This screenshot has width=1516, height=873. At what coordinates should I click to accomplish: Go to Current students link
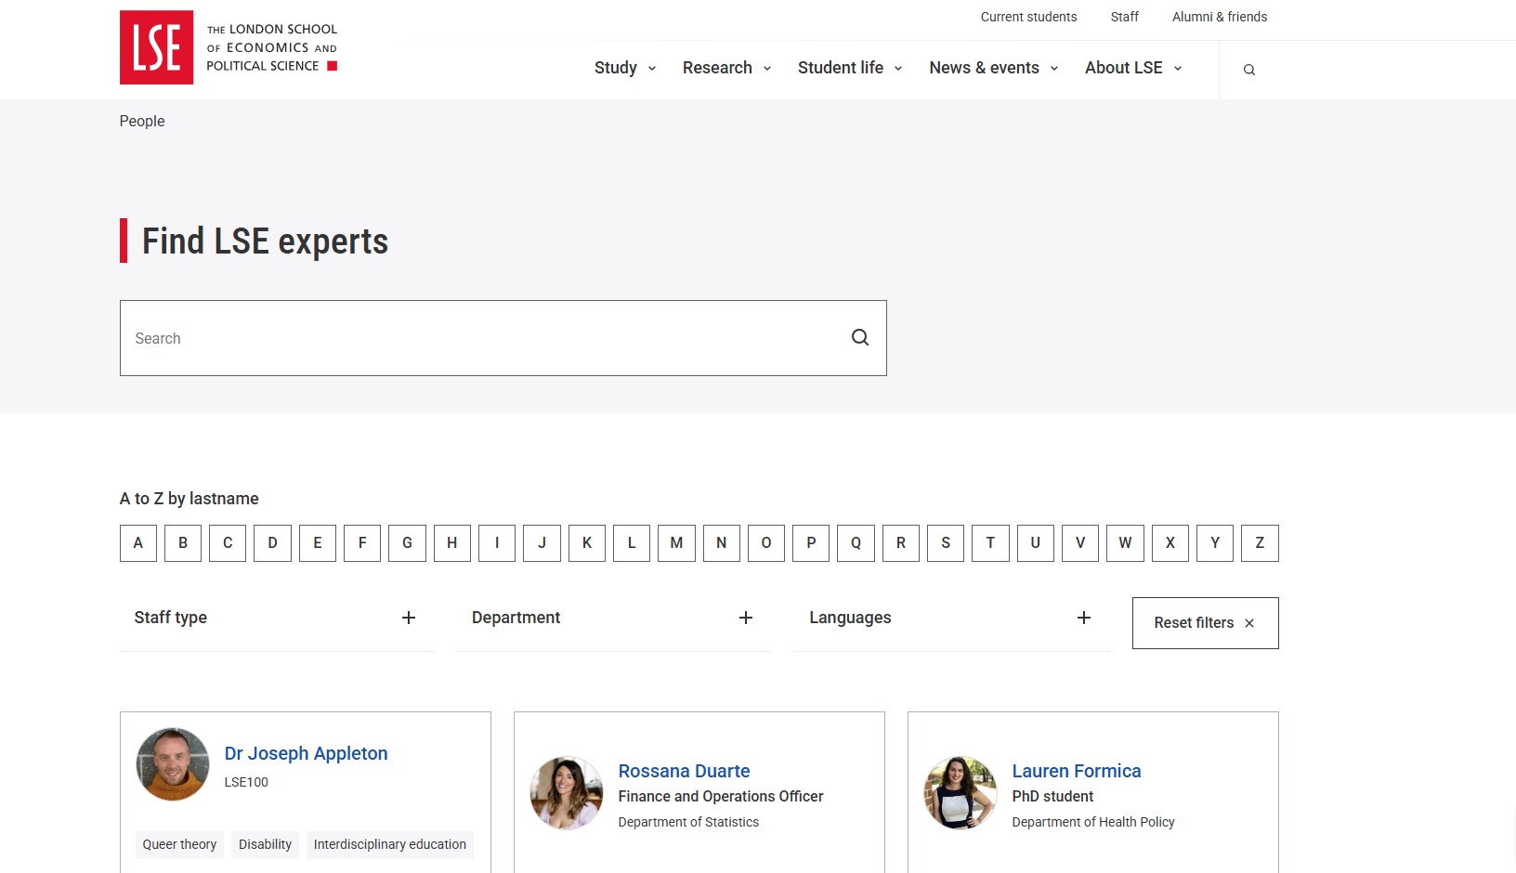[1028, 17]
